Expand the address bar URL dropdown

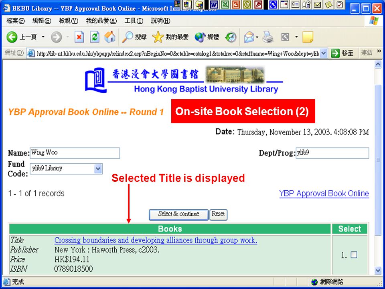[x=324, y=53]
